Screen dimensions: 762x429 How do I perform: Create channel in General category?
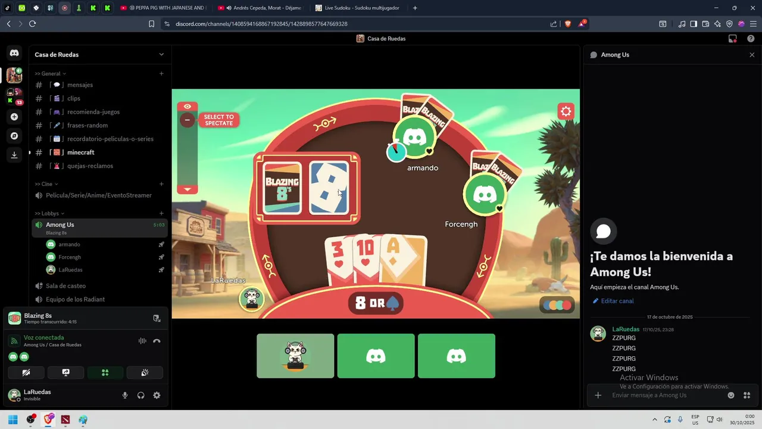(x=161, y=73)
